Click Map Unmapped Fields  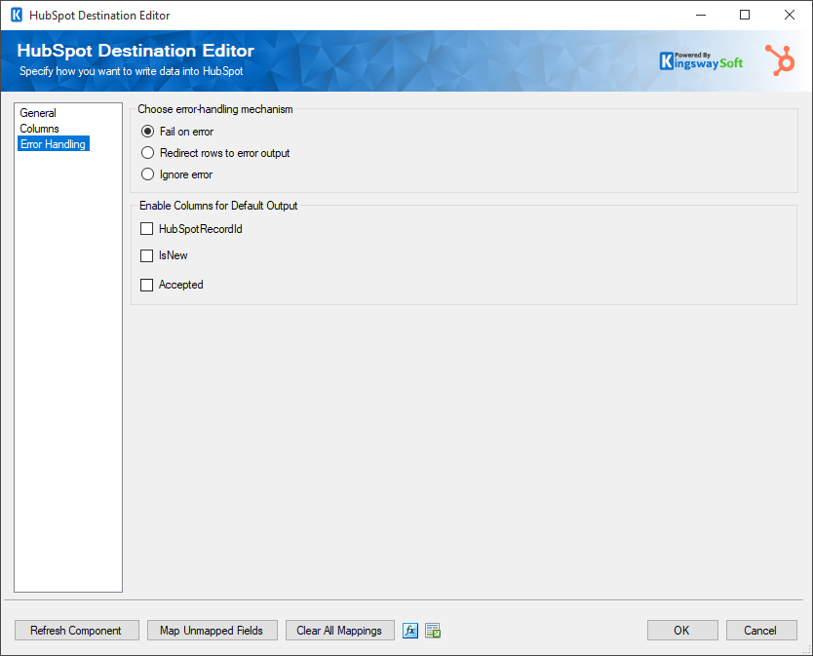coord(212,631)
